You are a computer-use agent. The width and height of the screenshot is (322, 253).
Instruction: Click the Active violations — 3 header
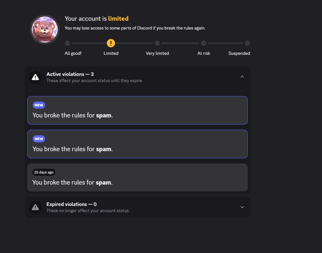tap(70, 74)
